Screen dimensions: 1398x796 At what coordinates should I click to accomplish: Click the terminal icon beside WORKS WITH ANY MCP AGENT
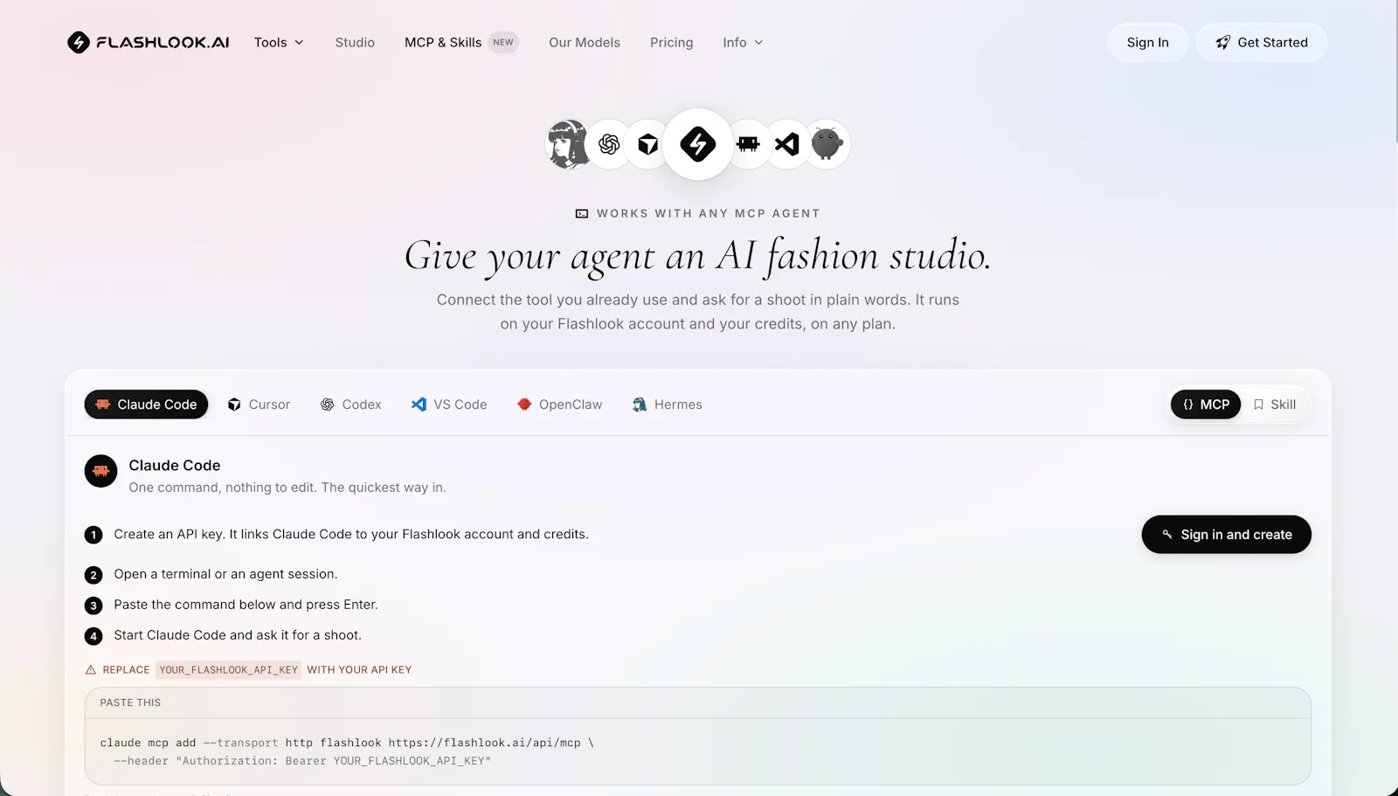click(x=582, y=213)
